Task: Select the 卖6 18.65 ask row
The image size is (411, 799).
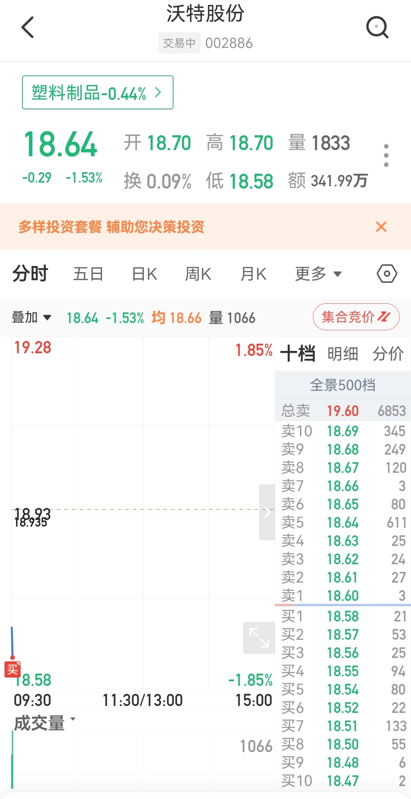Action: (x=343, y=504)
